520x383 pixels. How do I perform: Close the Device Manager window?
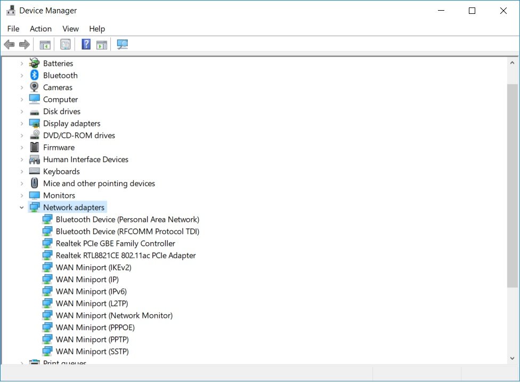coord(503,11)
